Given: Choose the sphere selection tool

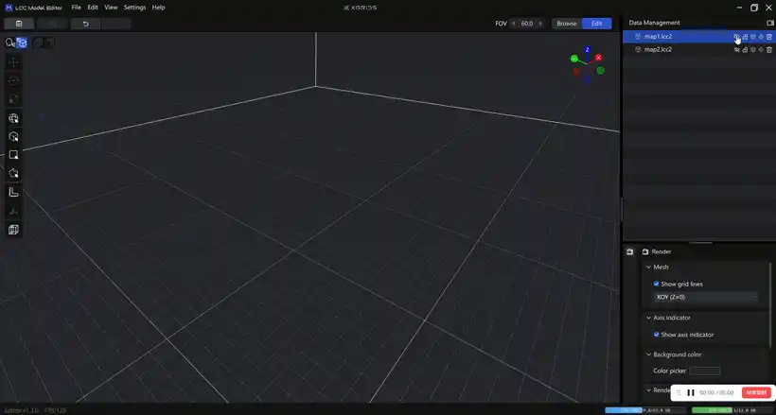Looking at the screenshot, I should pyautogui.click(x=13, y=118).
